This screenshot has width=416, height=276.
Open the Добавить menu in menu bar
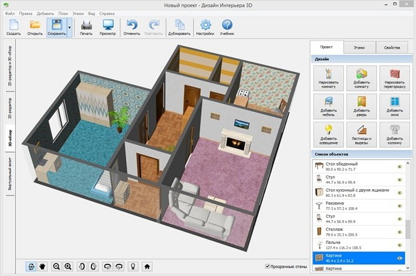coord(45,14)
